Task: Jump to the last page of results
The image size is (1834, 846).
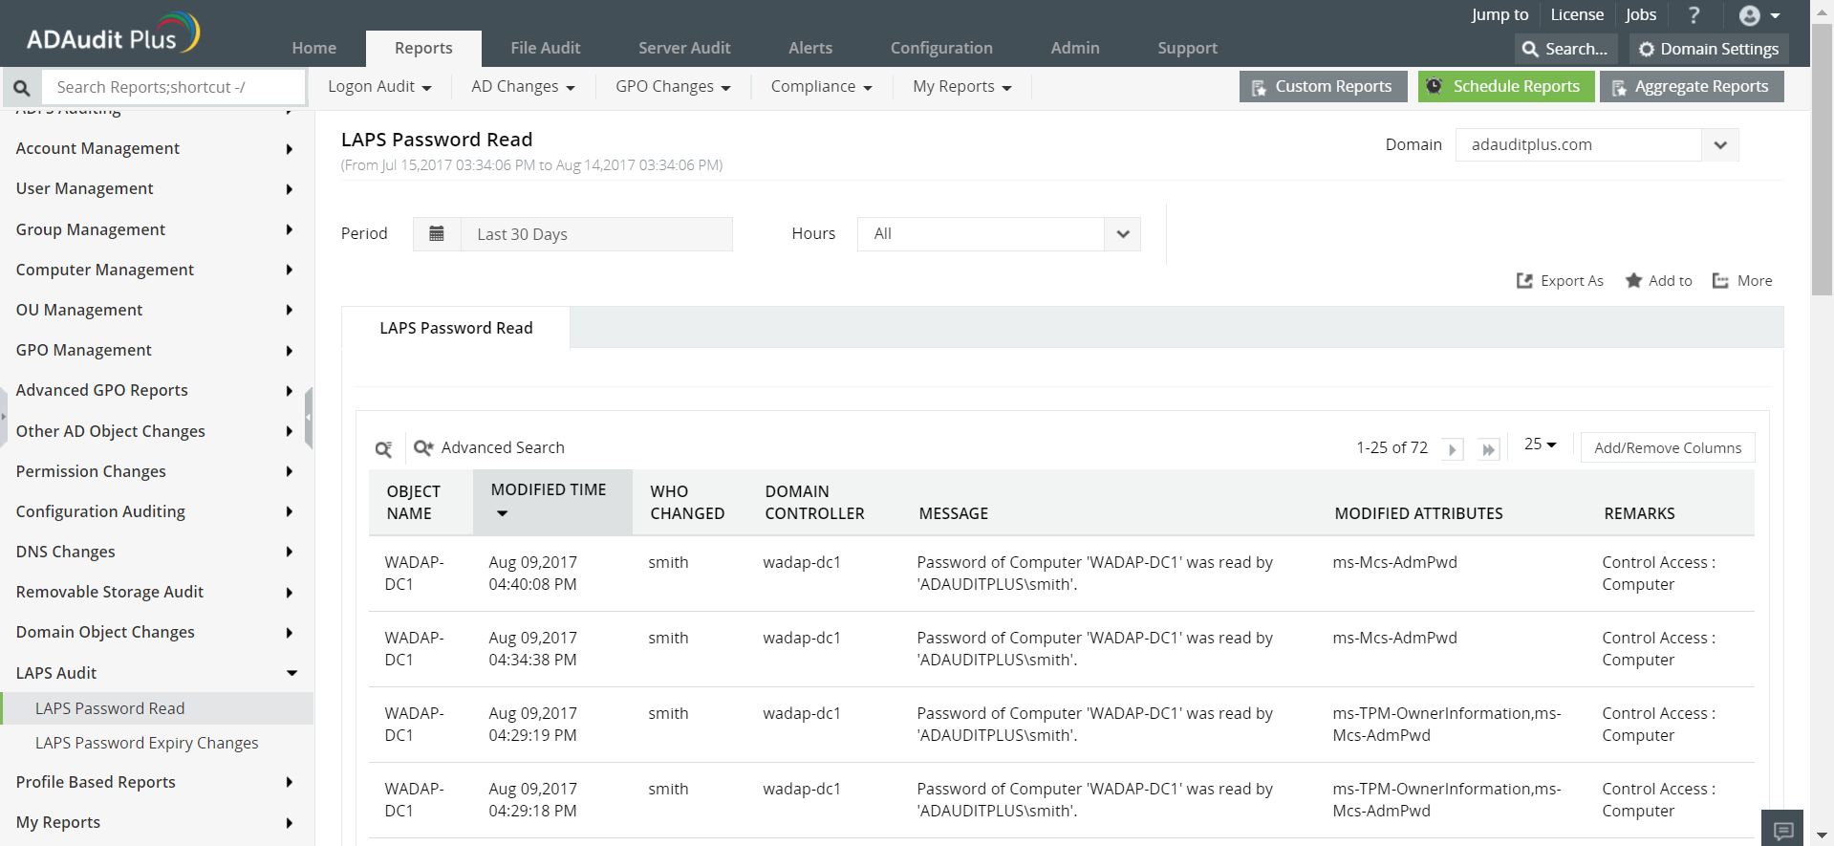Action: click(x=1488, y=449)
